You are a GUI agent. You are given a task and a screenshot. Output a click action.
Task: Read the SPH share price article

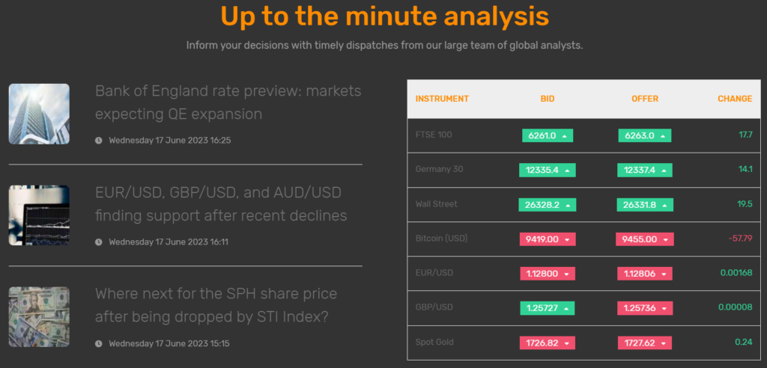(x=216, y=305)
